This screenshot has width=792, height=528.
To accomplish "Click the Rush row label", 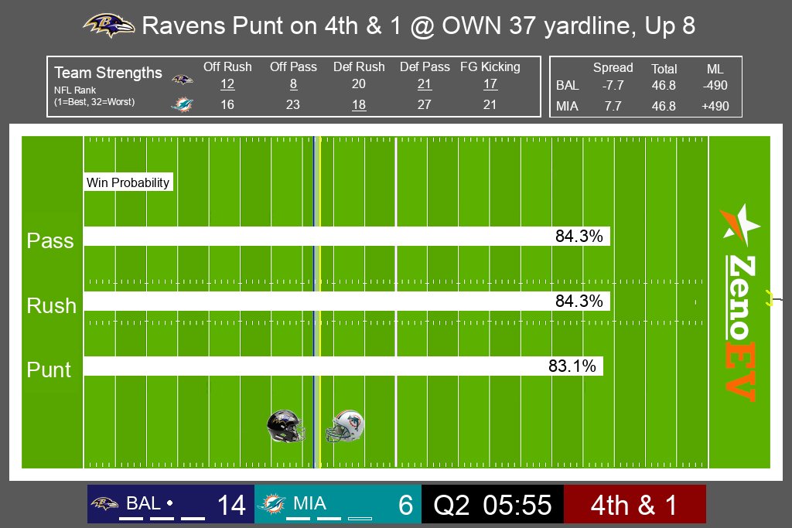I will tap(52, 305).
